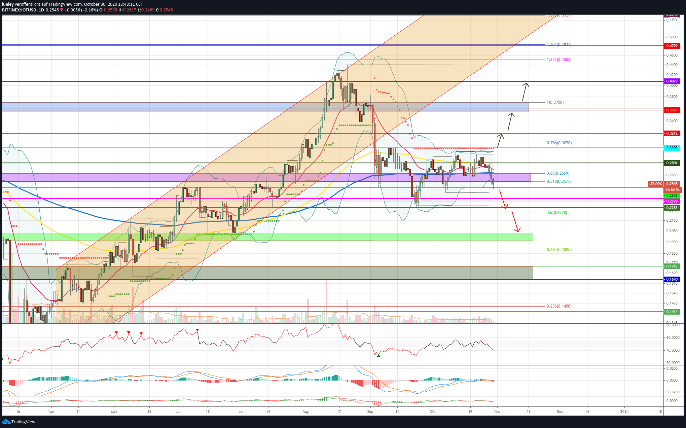Viewport: 686px width, 428px height.
Task: Click the RSI 40.0000 axis value
Action: click(x=673, y=350)
